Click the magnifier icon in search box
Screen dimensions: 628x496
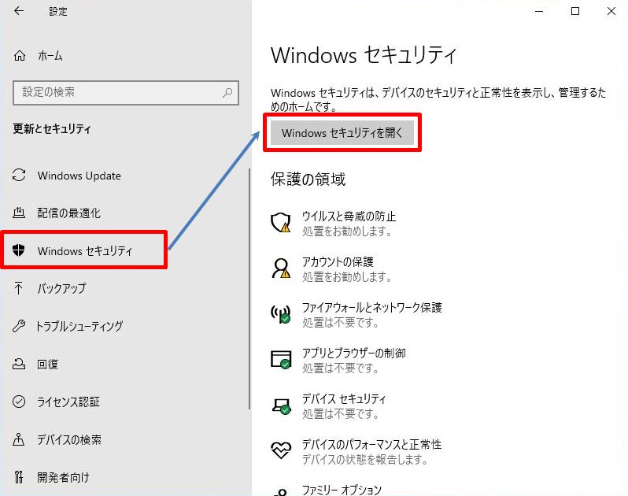click(x=227, y=93)
